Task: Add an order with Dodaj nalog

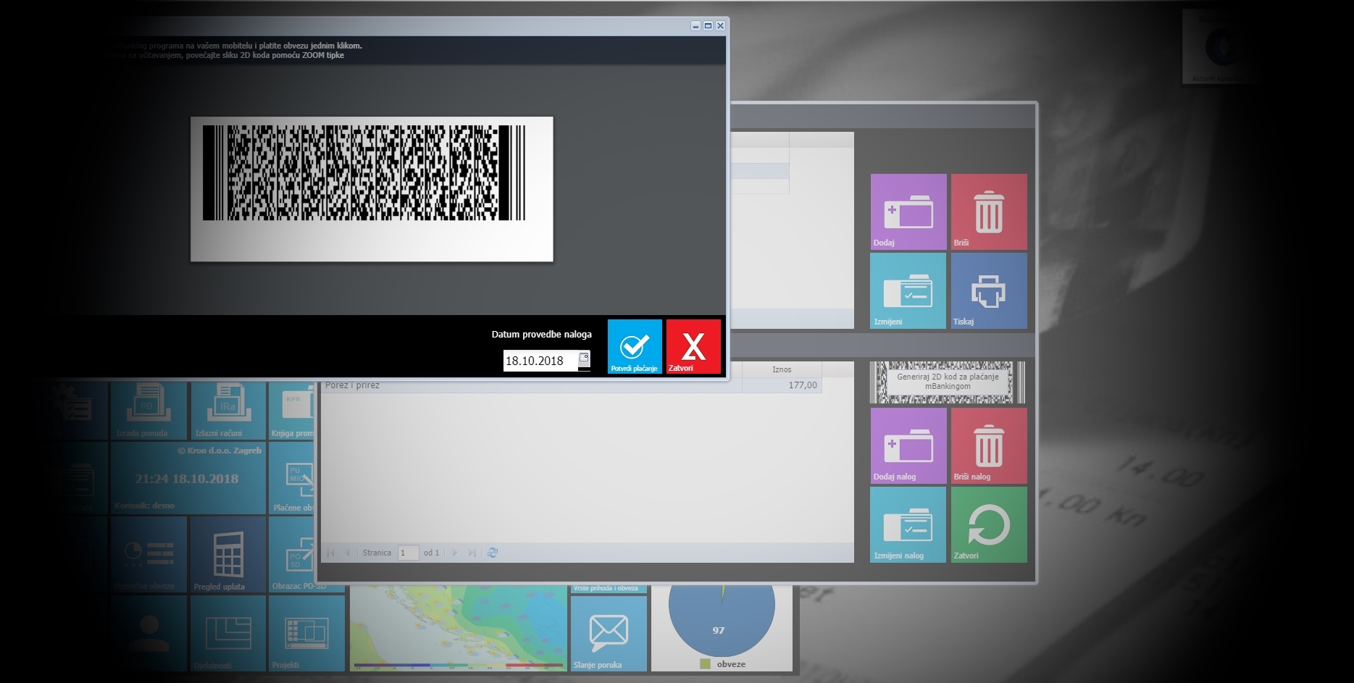Action: [x=908, y=445]
